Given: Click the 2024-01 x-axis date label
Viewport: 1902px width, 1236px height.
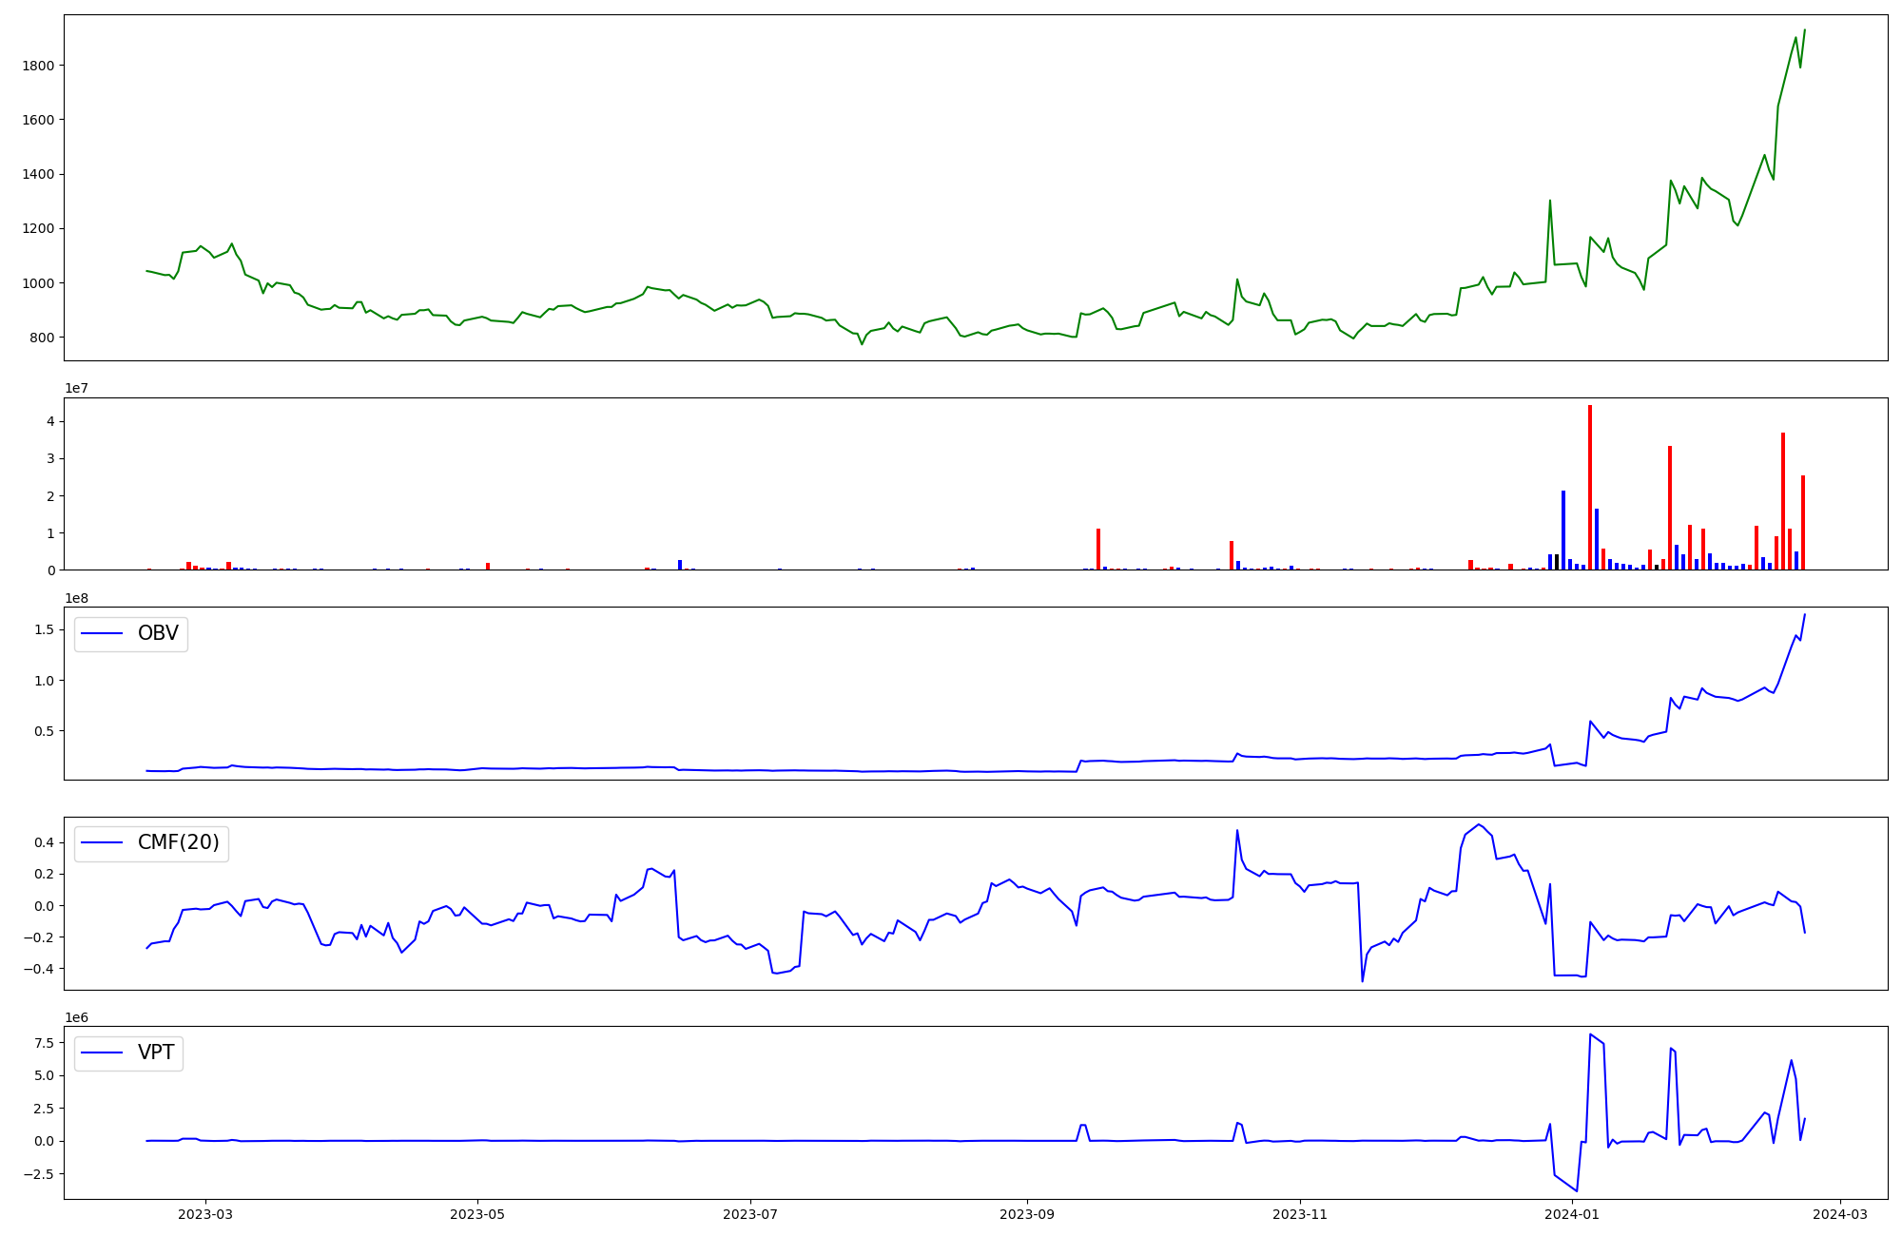Looking at the screenshot, I should [1573, 1214].
